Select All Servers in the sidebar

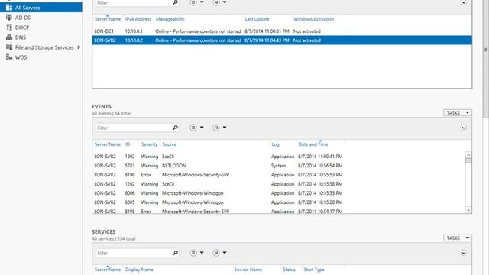(x=40, y=8)
